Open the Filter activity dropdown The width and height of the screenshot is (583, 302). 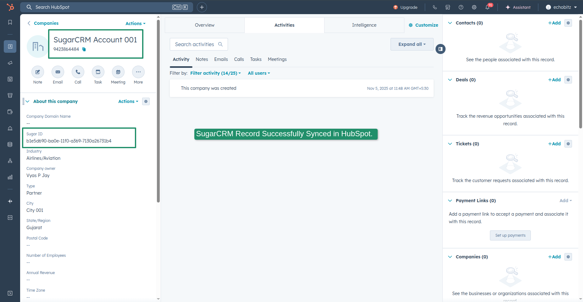(x=215, y=73)
